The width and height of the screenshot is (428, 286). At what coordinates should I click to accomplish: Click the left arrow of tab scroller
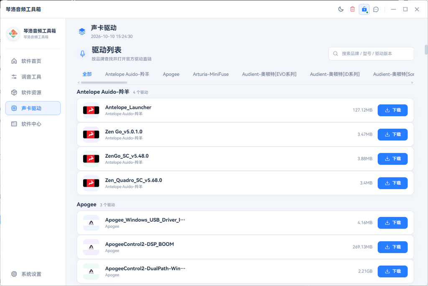tap(79, 82)
